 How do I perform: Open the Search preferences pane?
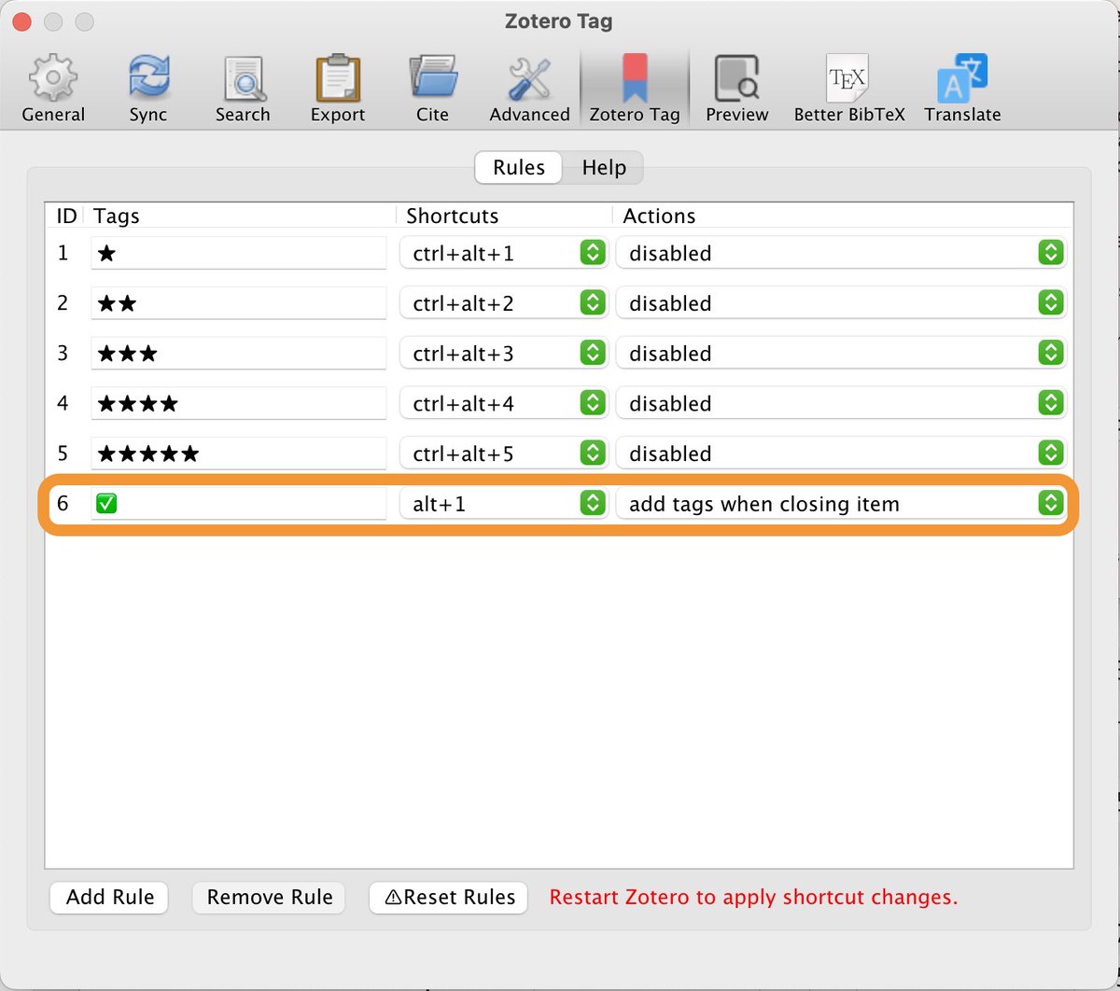click(243, 91)
